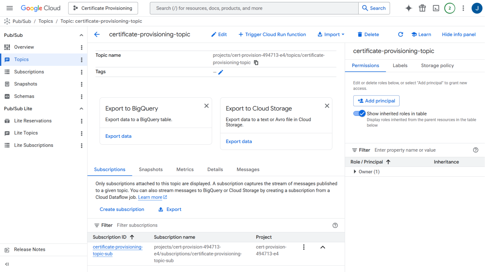485x272 pixels.
Task: Click the Export subscriptions button
Action: coord(170,209)
